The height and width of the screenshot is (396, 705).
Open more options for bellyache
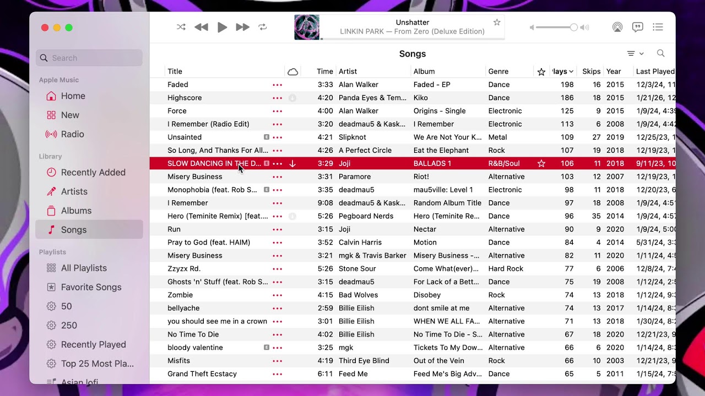277,309
